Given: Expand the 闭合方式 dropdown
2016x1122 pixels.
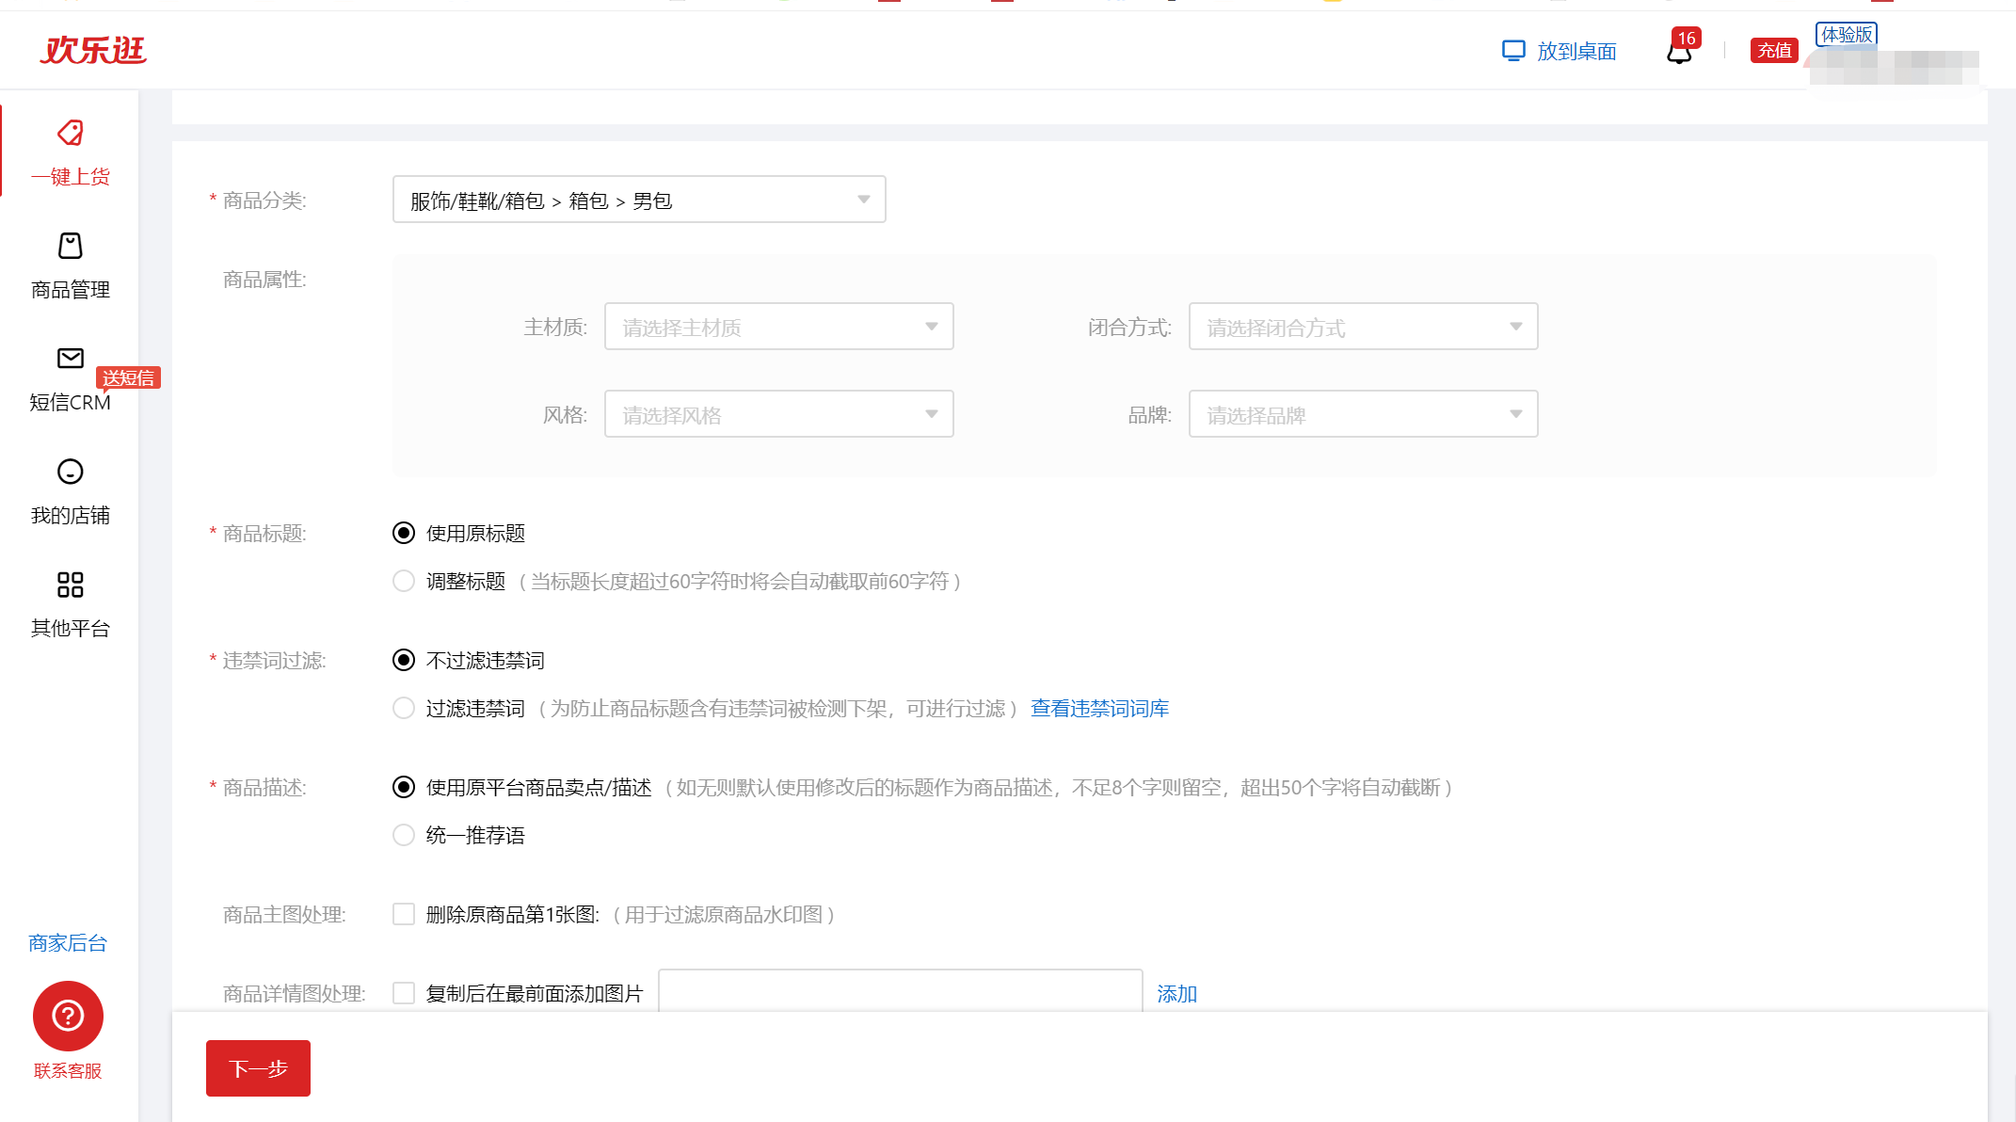Looking at the screenshot, I should [1363, 327].
